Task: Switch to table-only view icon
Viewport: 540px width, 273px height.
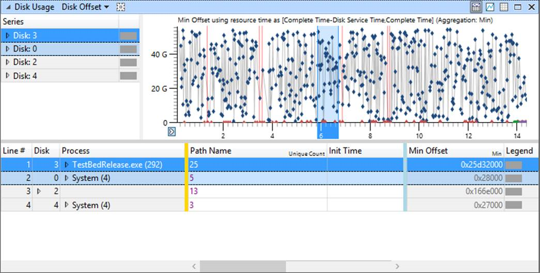Action: coord(504,7)
